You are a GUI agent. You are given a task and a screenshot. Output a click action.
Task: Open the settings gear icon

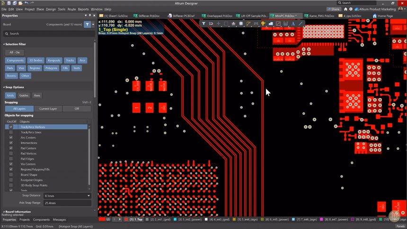coord(351,9)
